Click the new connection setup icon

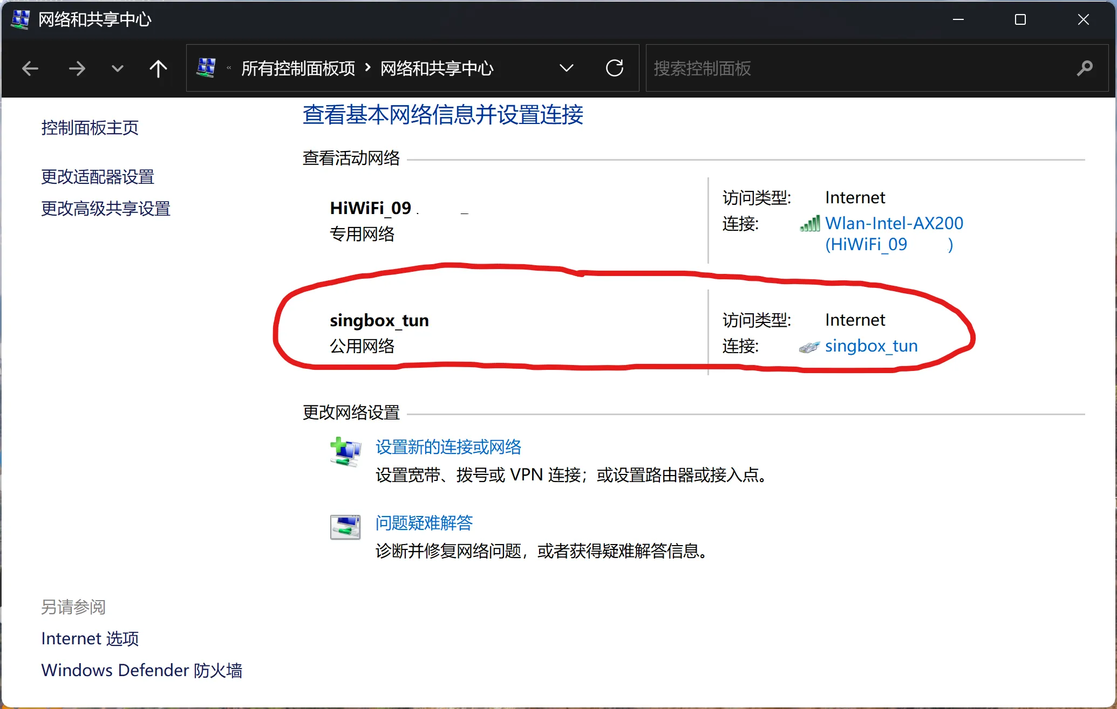(345, 452)
